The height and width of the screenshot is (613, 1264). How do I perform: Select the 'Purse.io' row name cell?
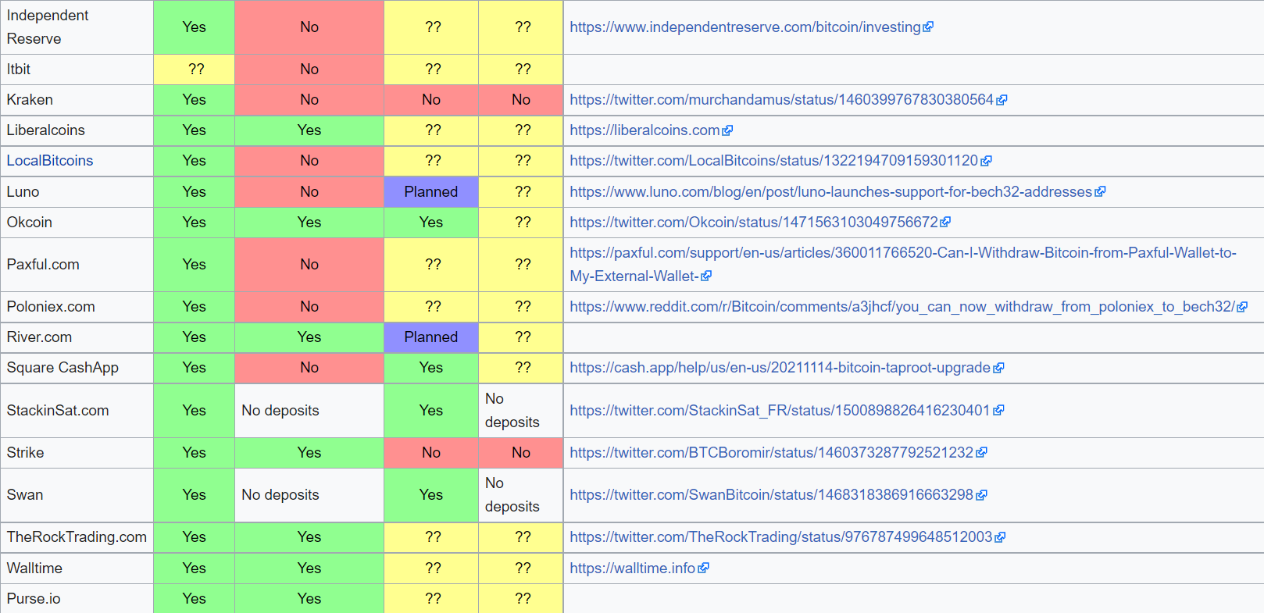pyautogui.click(x=77, y=599)
